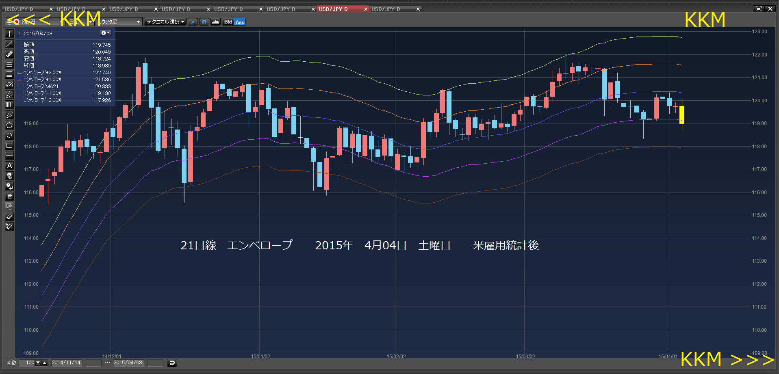
Task: Select the horizontal line tool
Action: tap(9, 156)
